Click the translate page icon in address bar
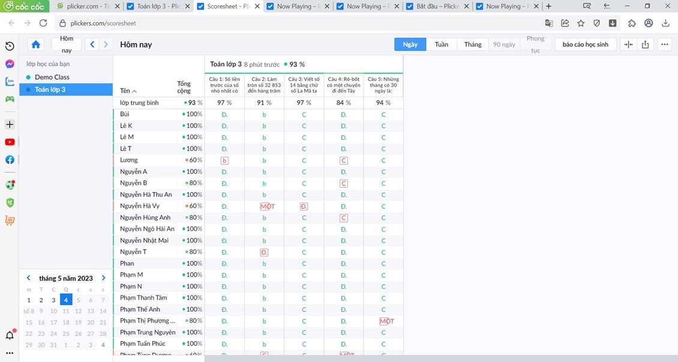678x362 pixels. coord(548,23)
